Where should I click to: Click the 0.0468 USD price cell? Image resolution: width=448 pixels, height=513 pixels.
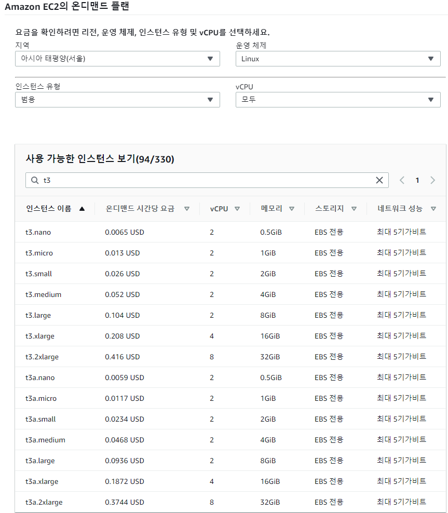tap(125, 440)
